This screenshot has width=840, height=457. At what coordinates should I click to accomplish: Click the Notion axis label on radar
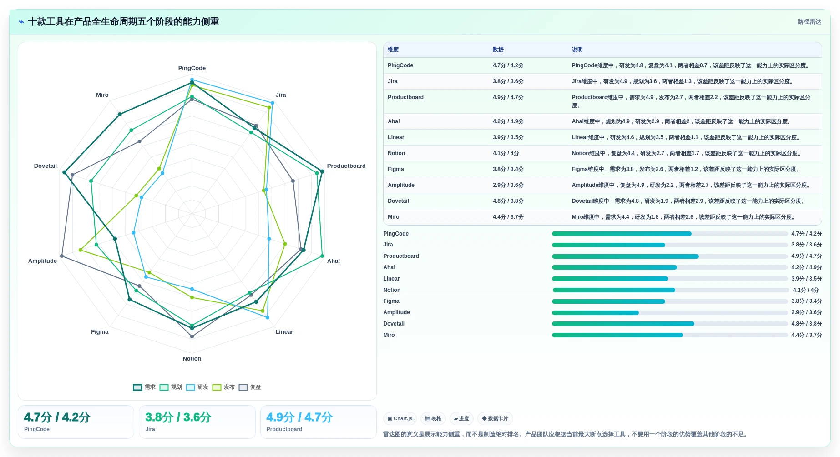click(192, 359)
